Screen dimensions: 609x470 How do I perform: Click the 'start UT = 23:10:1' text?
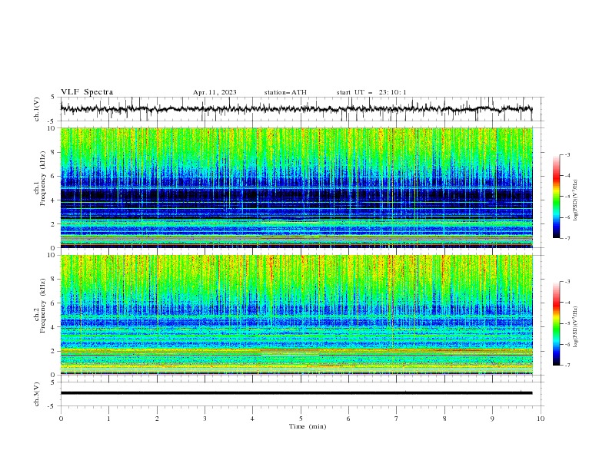[371, 92]
